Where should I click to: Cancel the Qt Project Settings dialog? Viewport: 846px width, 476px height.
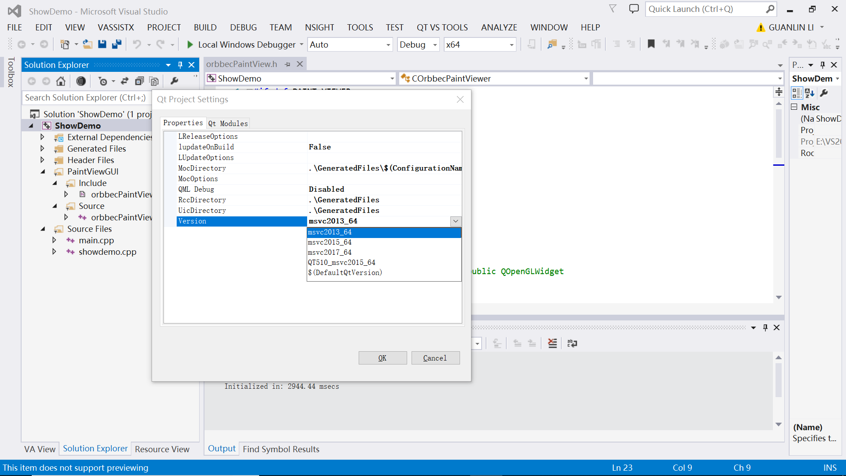point(435,357)
